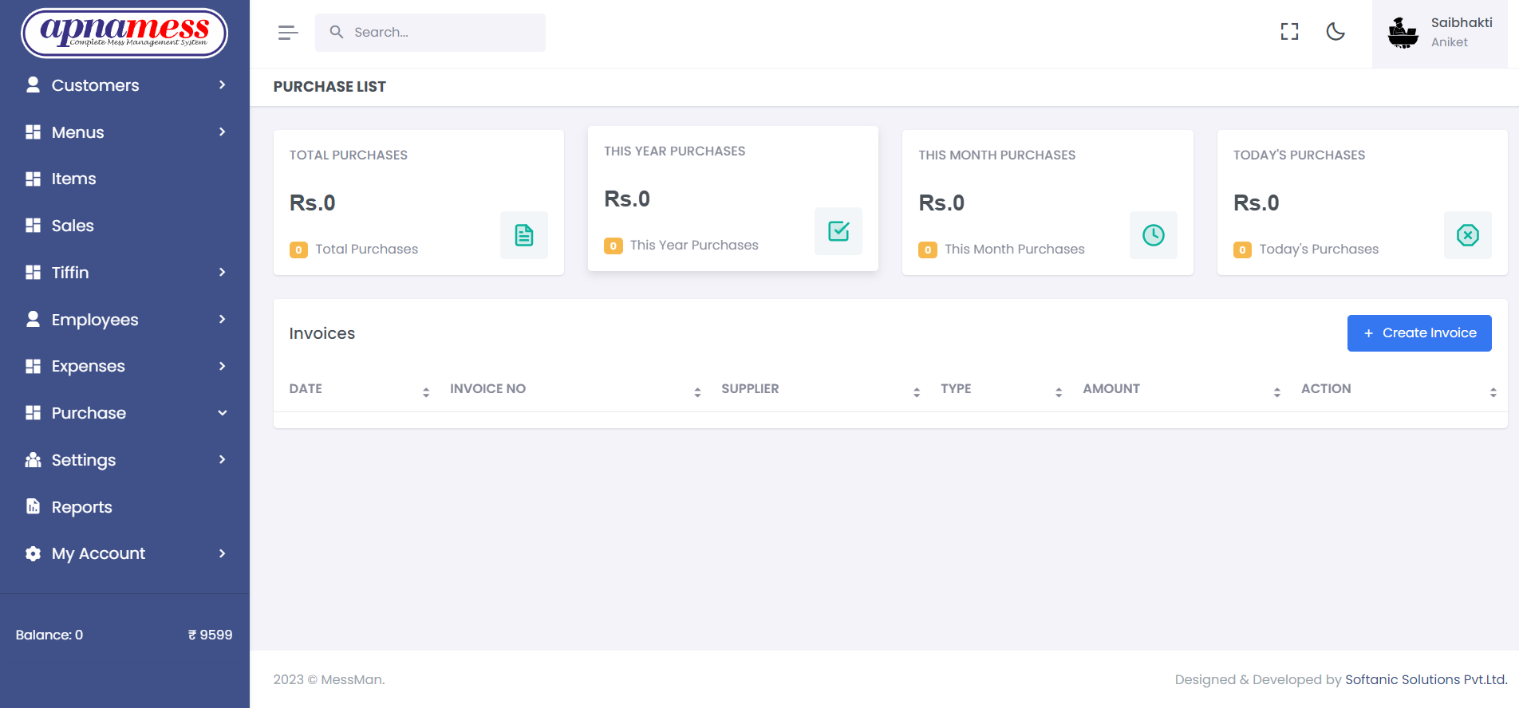This screenshot has width=1519, height=708.
Task: Click the SUPPLIER column header text
Action: point(750,388)
